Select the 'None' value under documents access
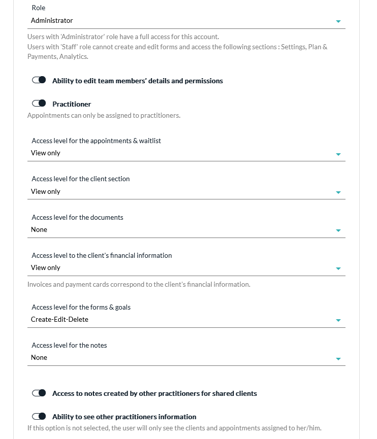This screenshot has height=439, width=377. [39, 229]
